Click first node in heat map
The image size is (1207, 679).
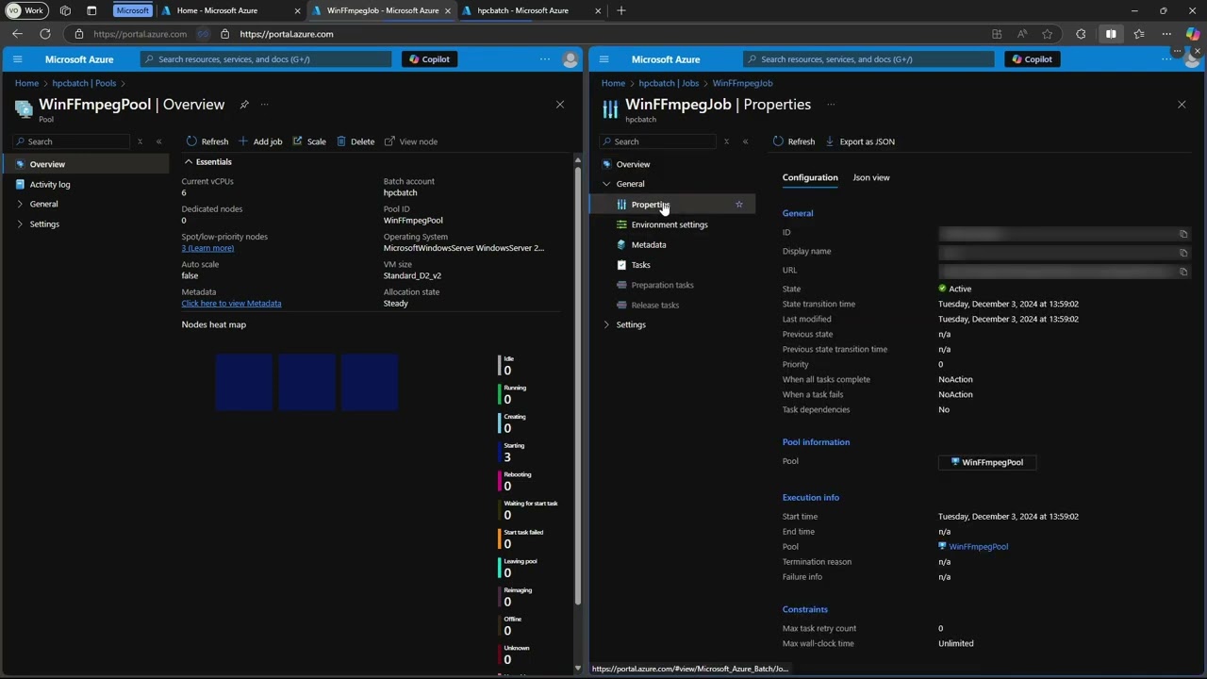(x=244, y=382)
